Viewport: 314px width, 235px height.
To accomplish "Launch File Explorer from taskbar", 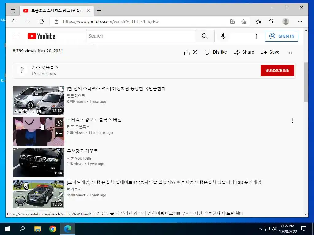I will [38, 229].
